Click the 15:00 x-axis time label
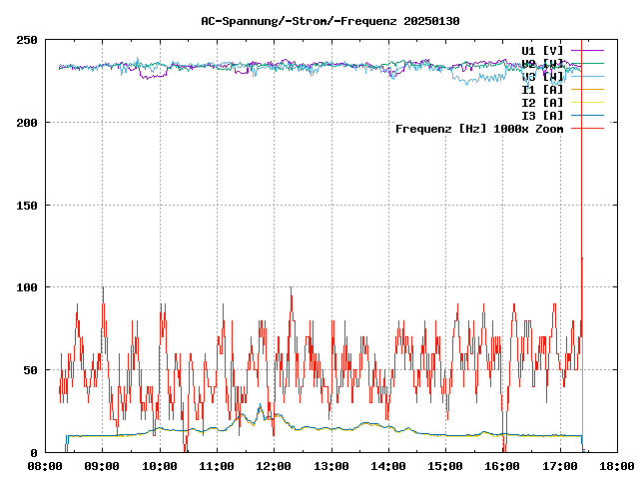639x479 pixels. 445,466
